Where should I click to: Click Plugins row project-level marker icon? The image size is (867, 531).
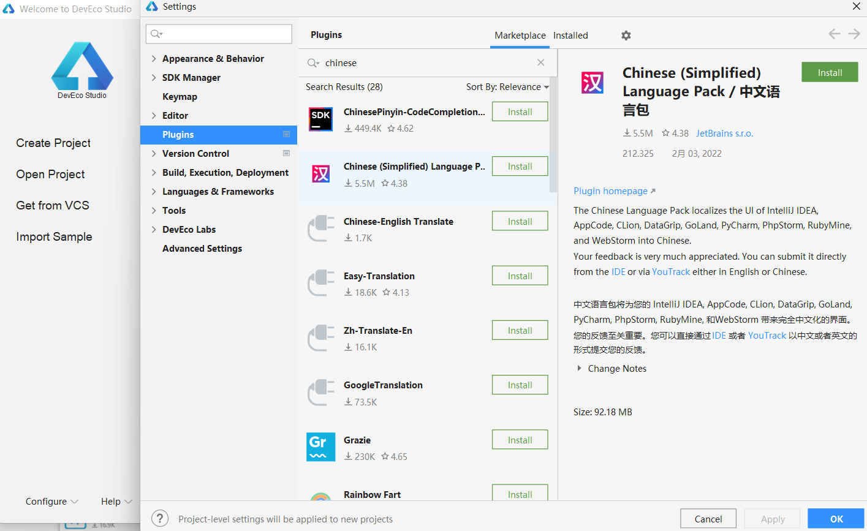[286, 134]
